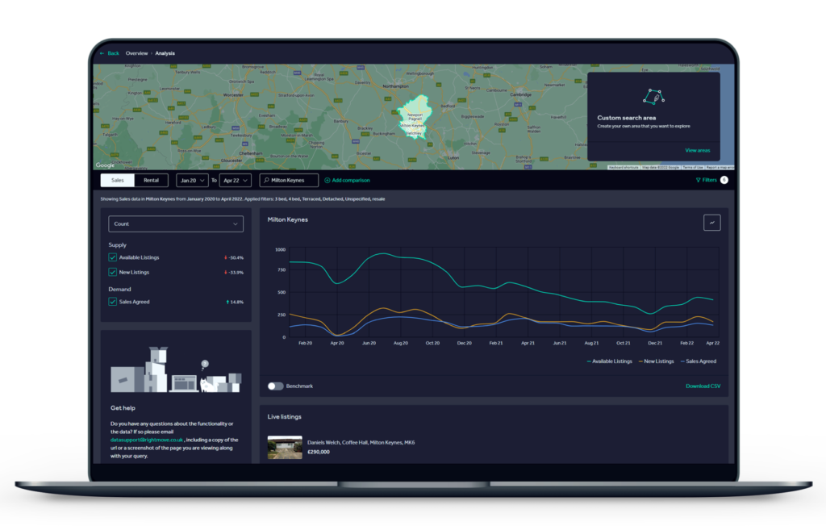
Task: Click the filter count badge showing 6
Action: (x=724, y=180)
